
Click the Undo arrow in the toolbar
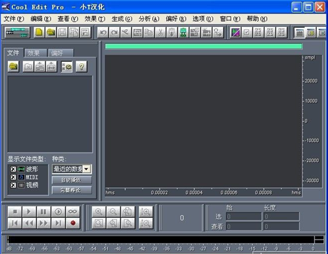coord(103,33)
